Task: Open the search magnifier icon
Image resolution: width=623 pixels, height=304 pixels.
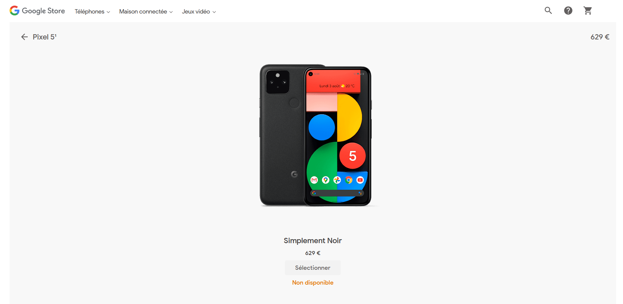Action: pos(548,11)
